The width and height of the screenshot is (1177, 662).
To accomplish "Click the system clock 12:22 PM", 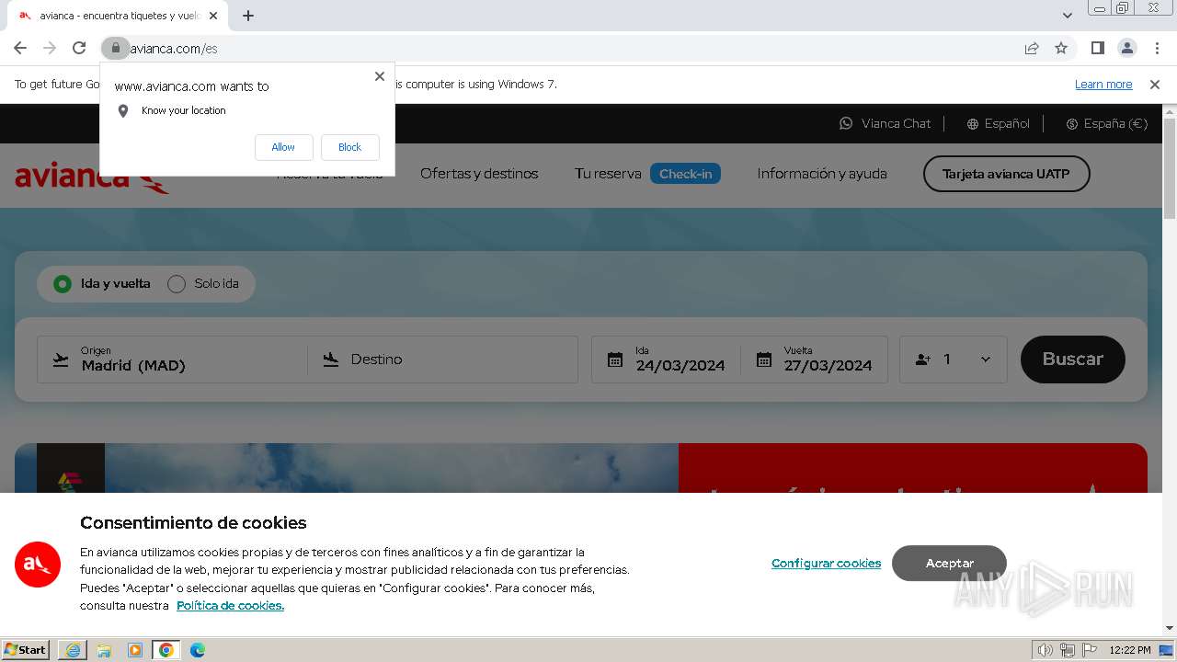I will 1129,650.
